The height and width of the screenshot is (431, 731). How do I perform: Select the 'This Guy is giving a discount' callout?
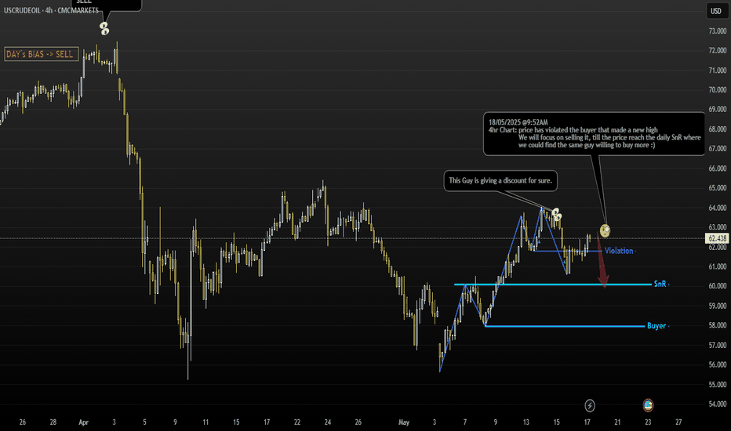(x=500, y=180)
